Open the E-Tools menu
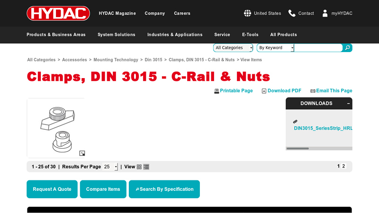 click(250, 35)
